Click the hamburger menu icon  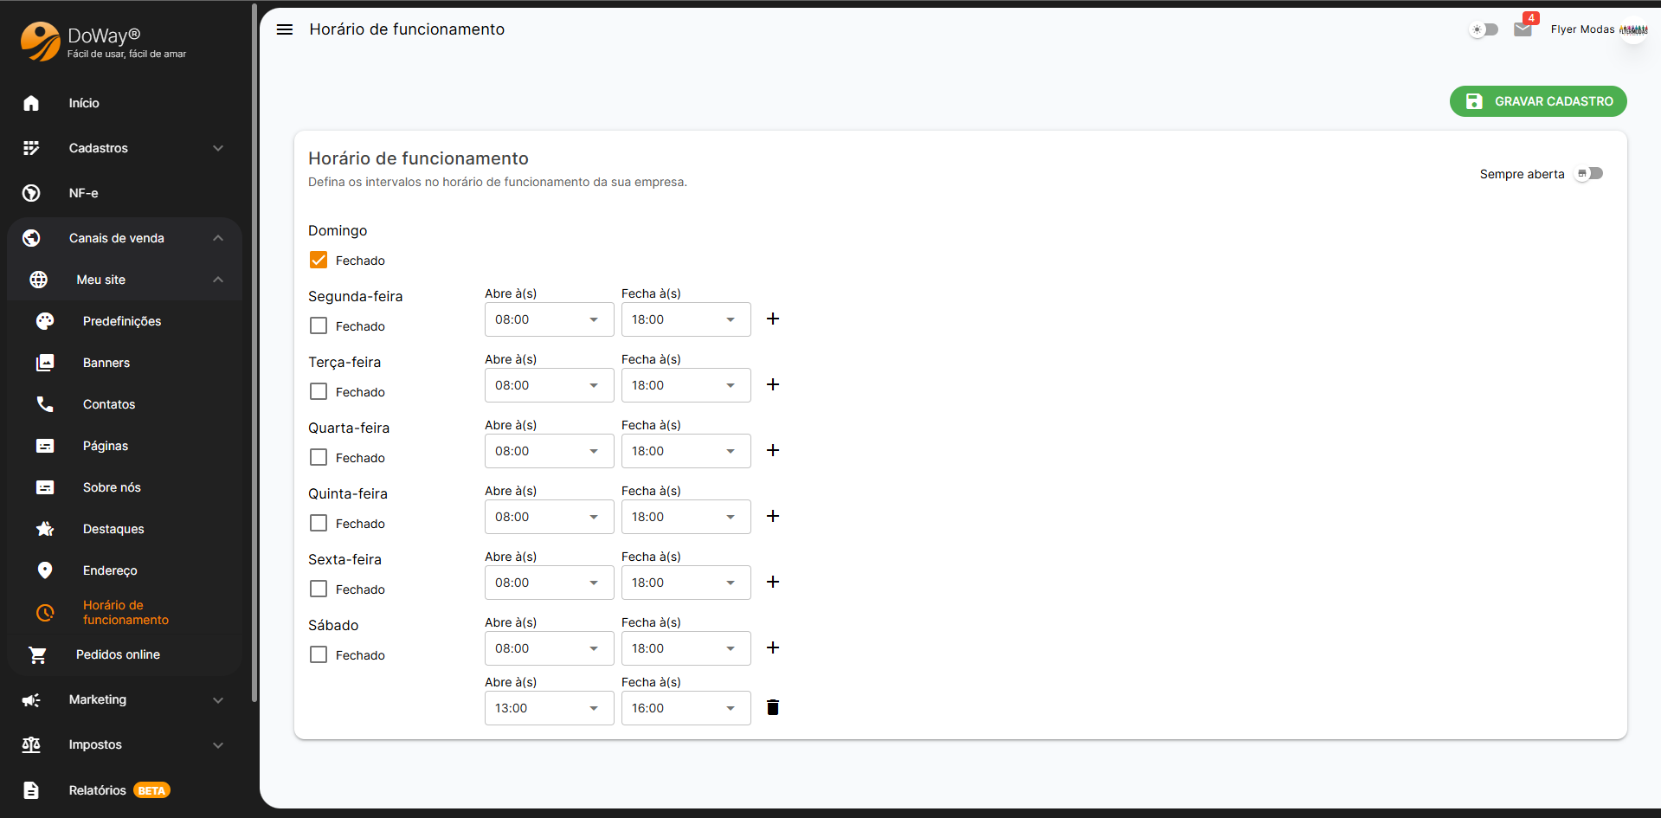(x=284, y=29)
